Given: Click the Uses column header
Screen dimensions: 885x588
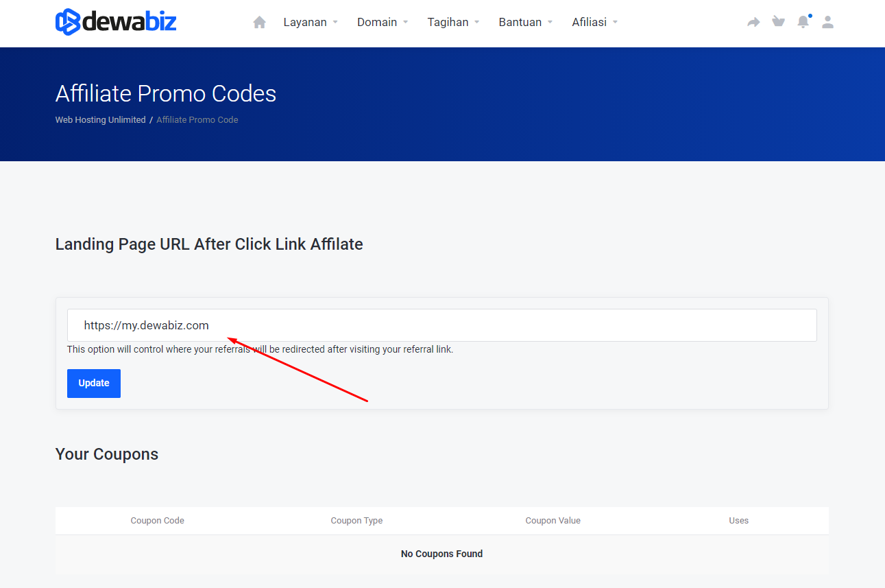Looking at the screenshot, I should [738, 521].
